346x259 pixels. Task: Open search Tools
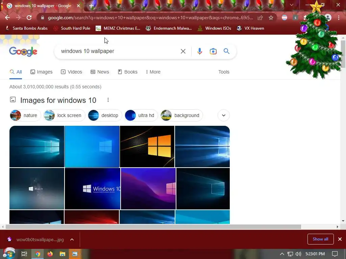[x=224, y=72]
